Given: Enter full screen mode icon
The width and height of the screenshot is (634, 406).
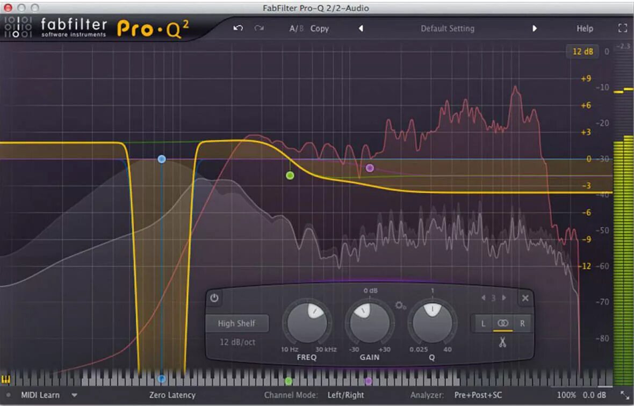Looking at the screenshot, I should point(623,28).
